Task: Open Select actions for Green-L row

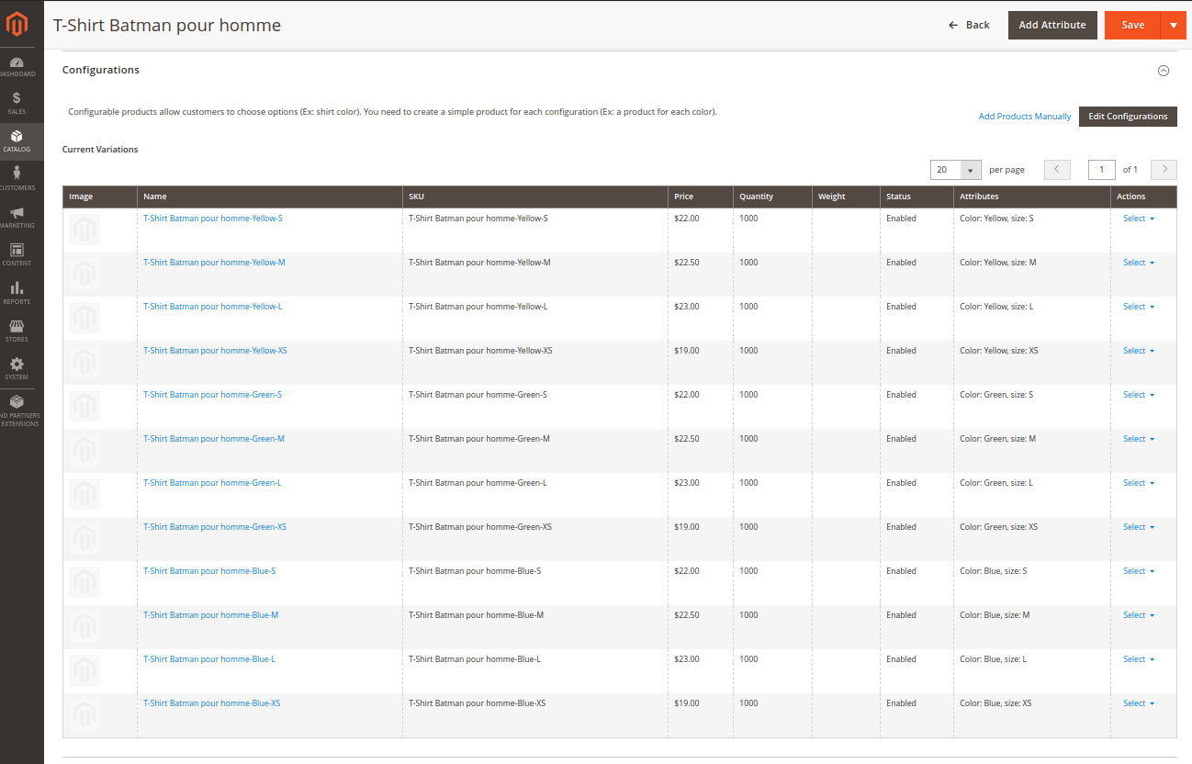Action: click(x=1139, y=483)
